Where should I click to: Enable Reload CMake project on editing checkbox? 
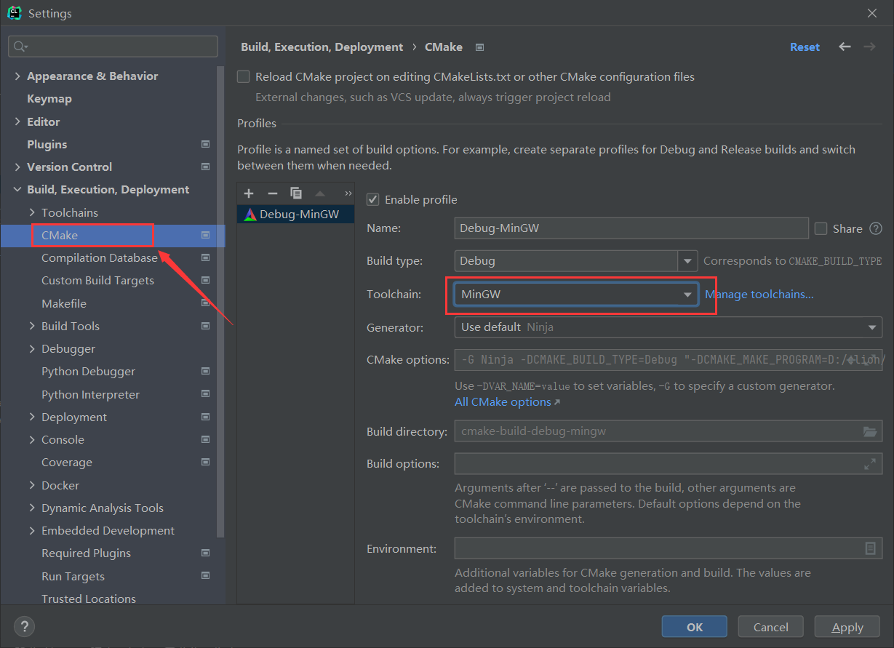click(244, 76)
